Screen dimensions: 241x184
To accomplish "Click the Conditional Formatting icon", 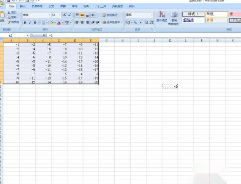I will (162, 15).
